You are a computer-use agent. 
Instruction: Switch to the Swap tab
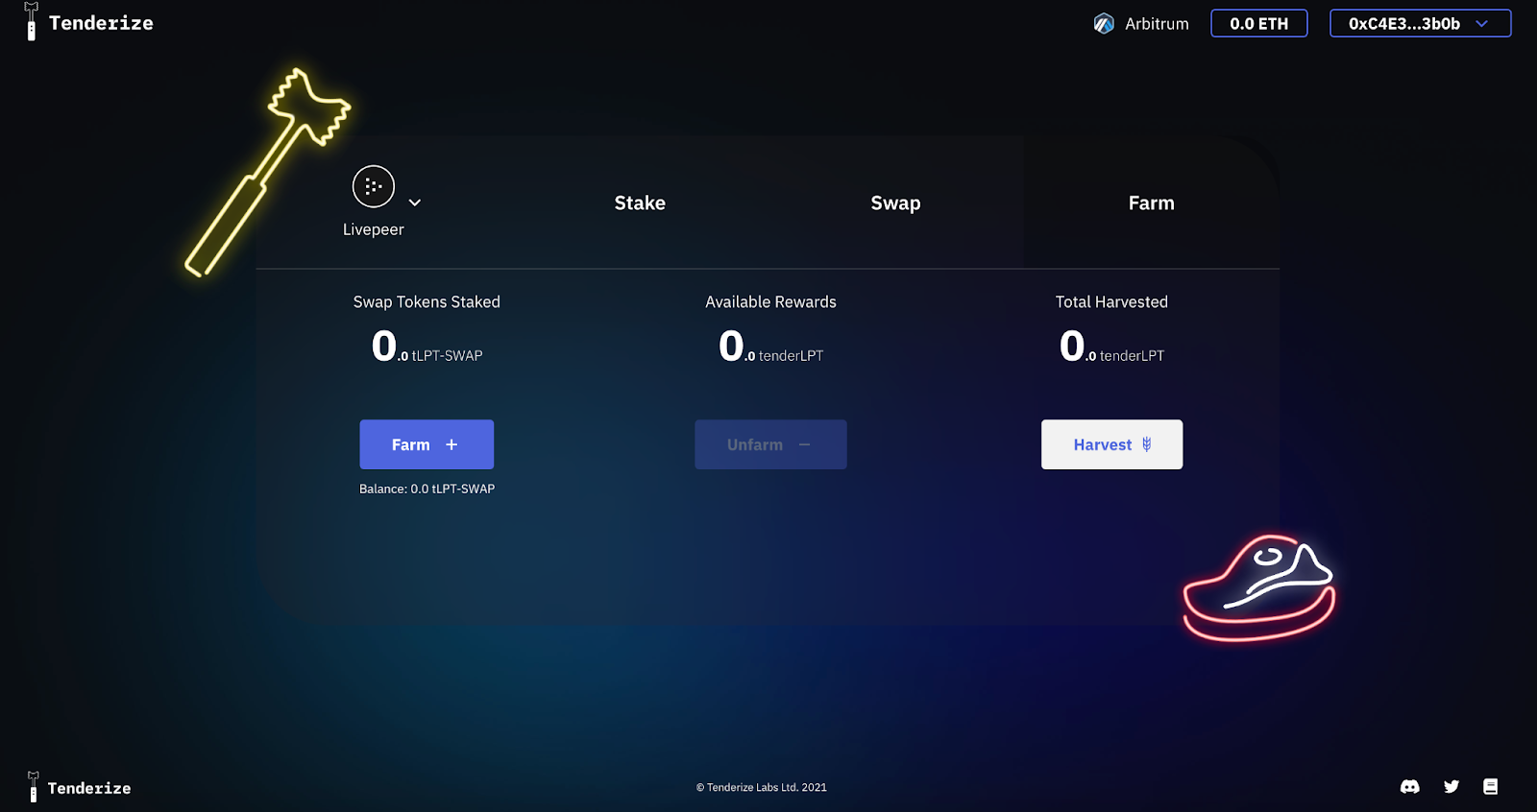pos(895,203)
